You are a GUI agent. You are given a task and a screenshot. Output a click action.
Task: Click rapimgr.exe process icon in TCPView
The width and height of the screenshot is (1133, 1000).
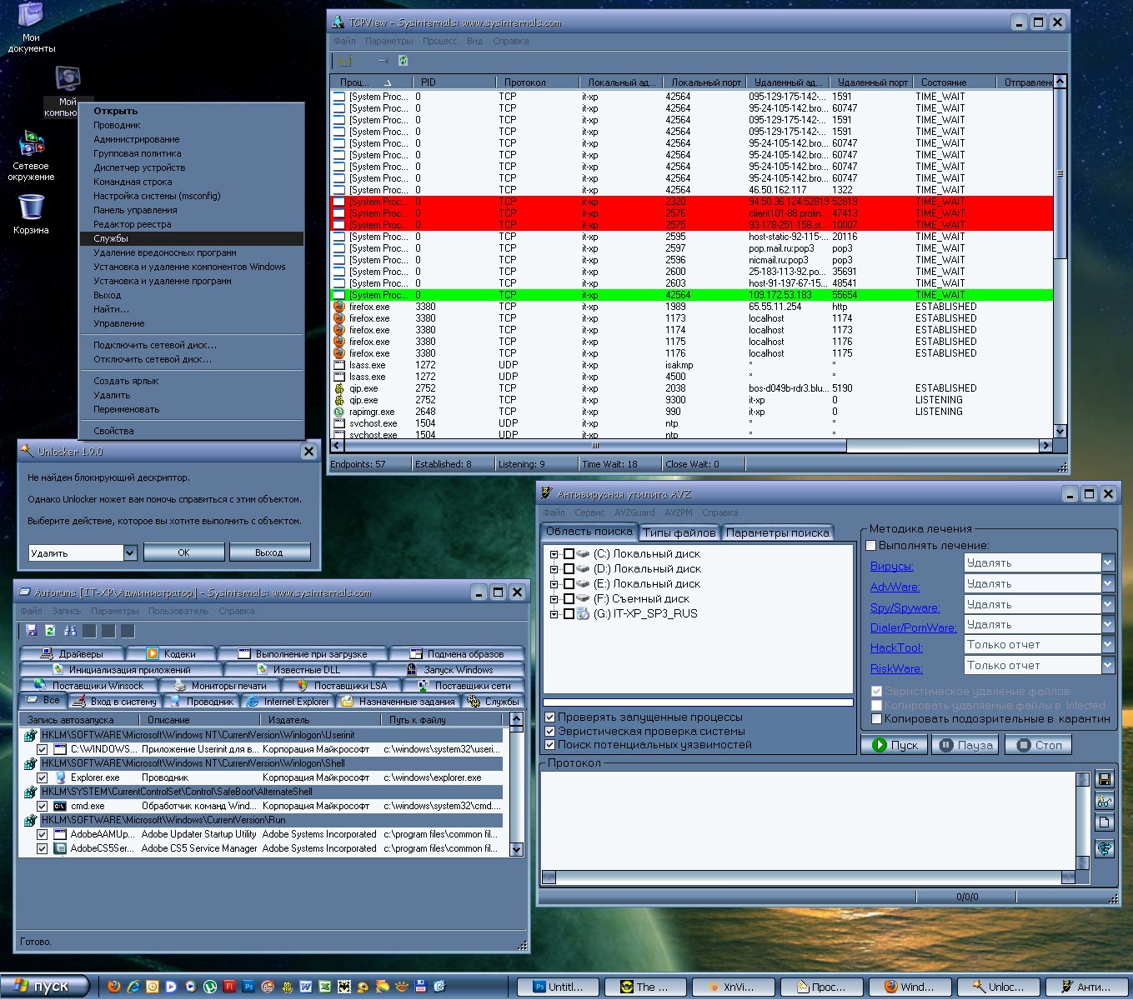pyautogui.click(x=339, y=412)
